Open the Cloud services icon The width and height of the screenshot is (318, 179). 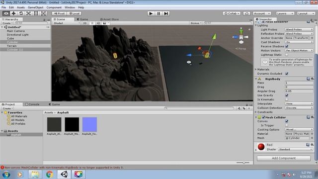(x=246, y=13)
